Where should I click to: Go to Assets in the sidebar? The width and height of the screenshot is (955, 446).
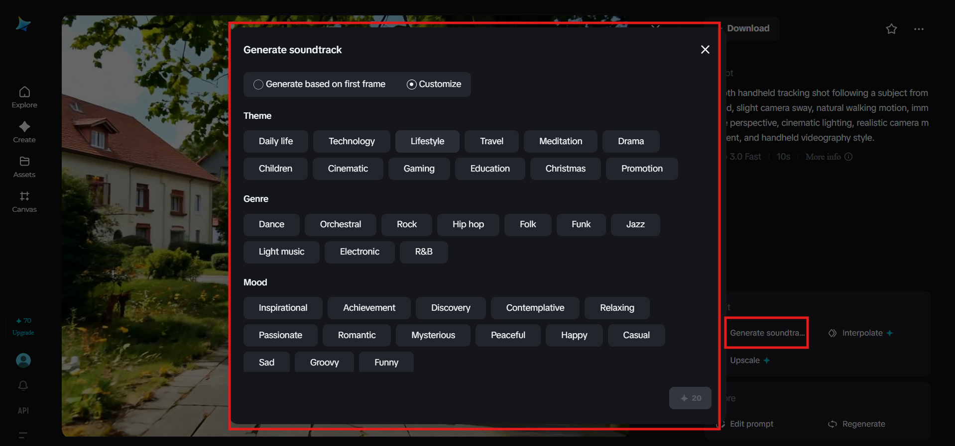24,167
